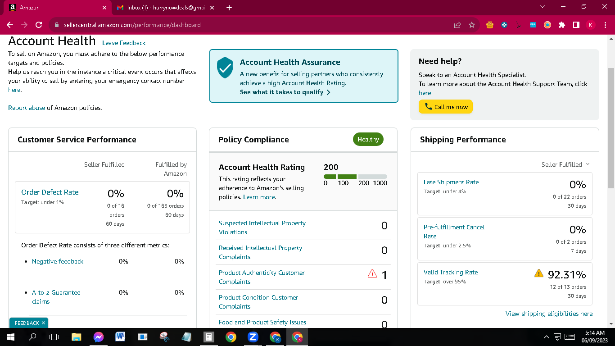Open the FBA calculator extension
Viewport: 615px width, 346px height.
533,25
